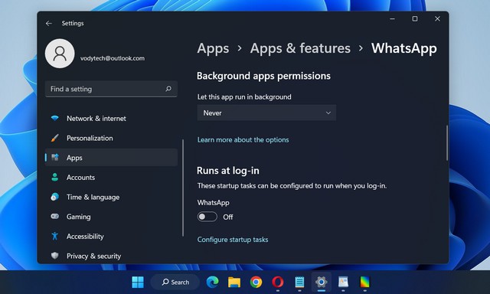The image size is (490, 294).
Task: Launch Microsoft Edge from the taskbar
Action: click(x=213, y=282)
